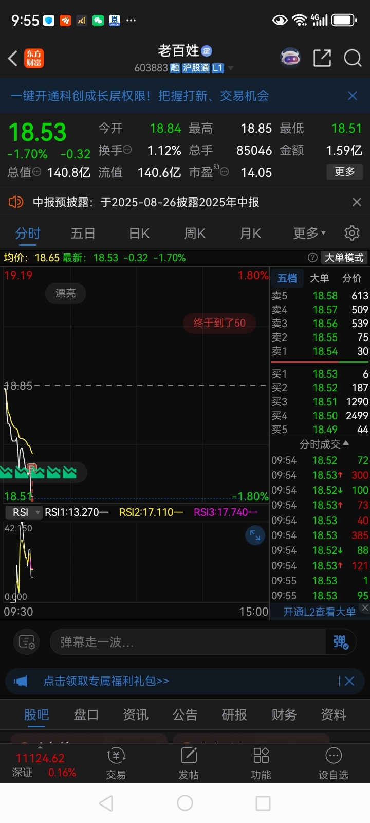
Task: Close the 科创成长层 promo banner
Action: pyautogui.click(x=353, y=96)
